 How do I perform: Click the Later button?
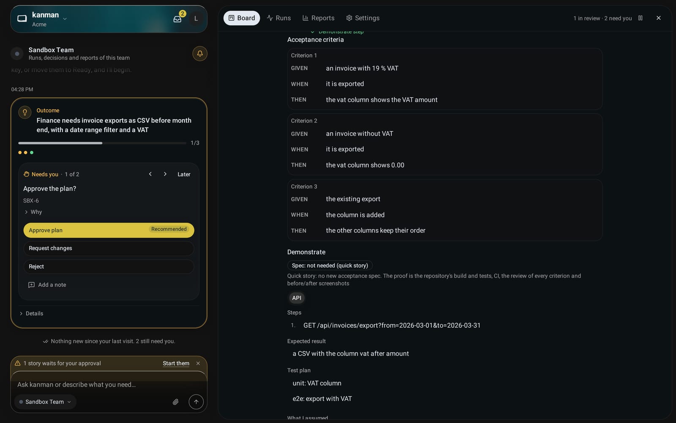click(x=184, y=174)
